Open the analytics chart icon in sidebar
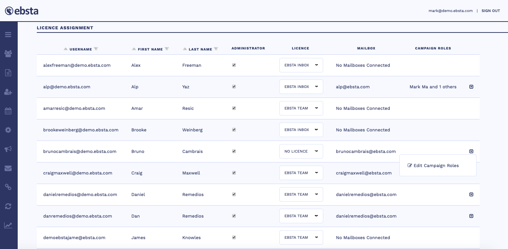508x249 pixels. pyautogui.click(x=8, y=225)
